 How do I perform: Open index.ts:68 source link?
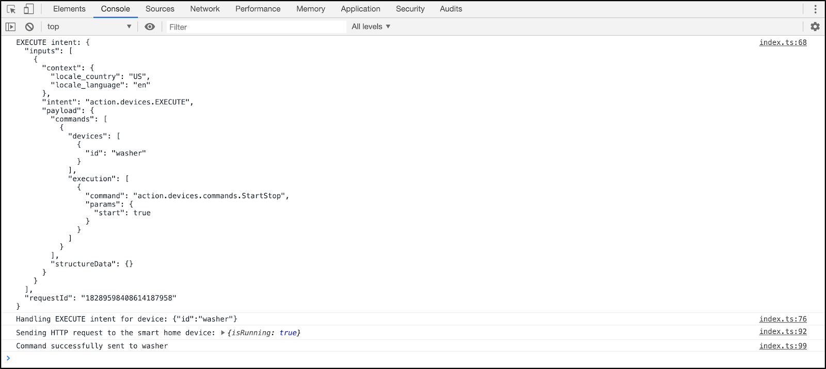[783, 42]
